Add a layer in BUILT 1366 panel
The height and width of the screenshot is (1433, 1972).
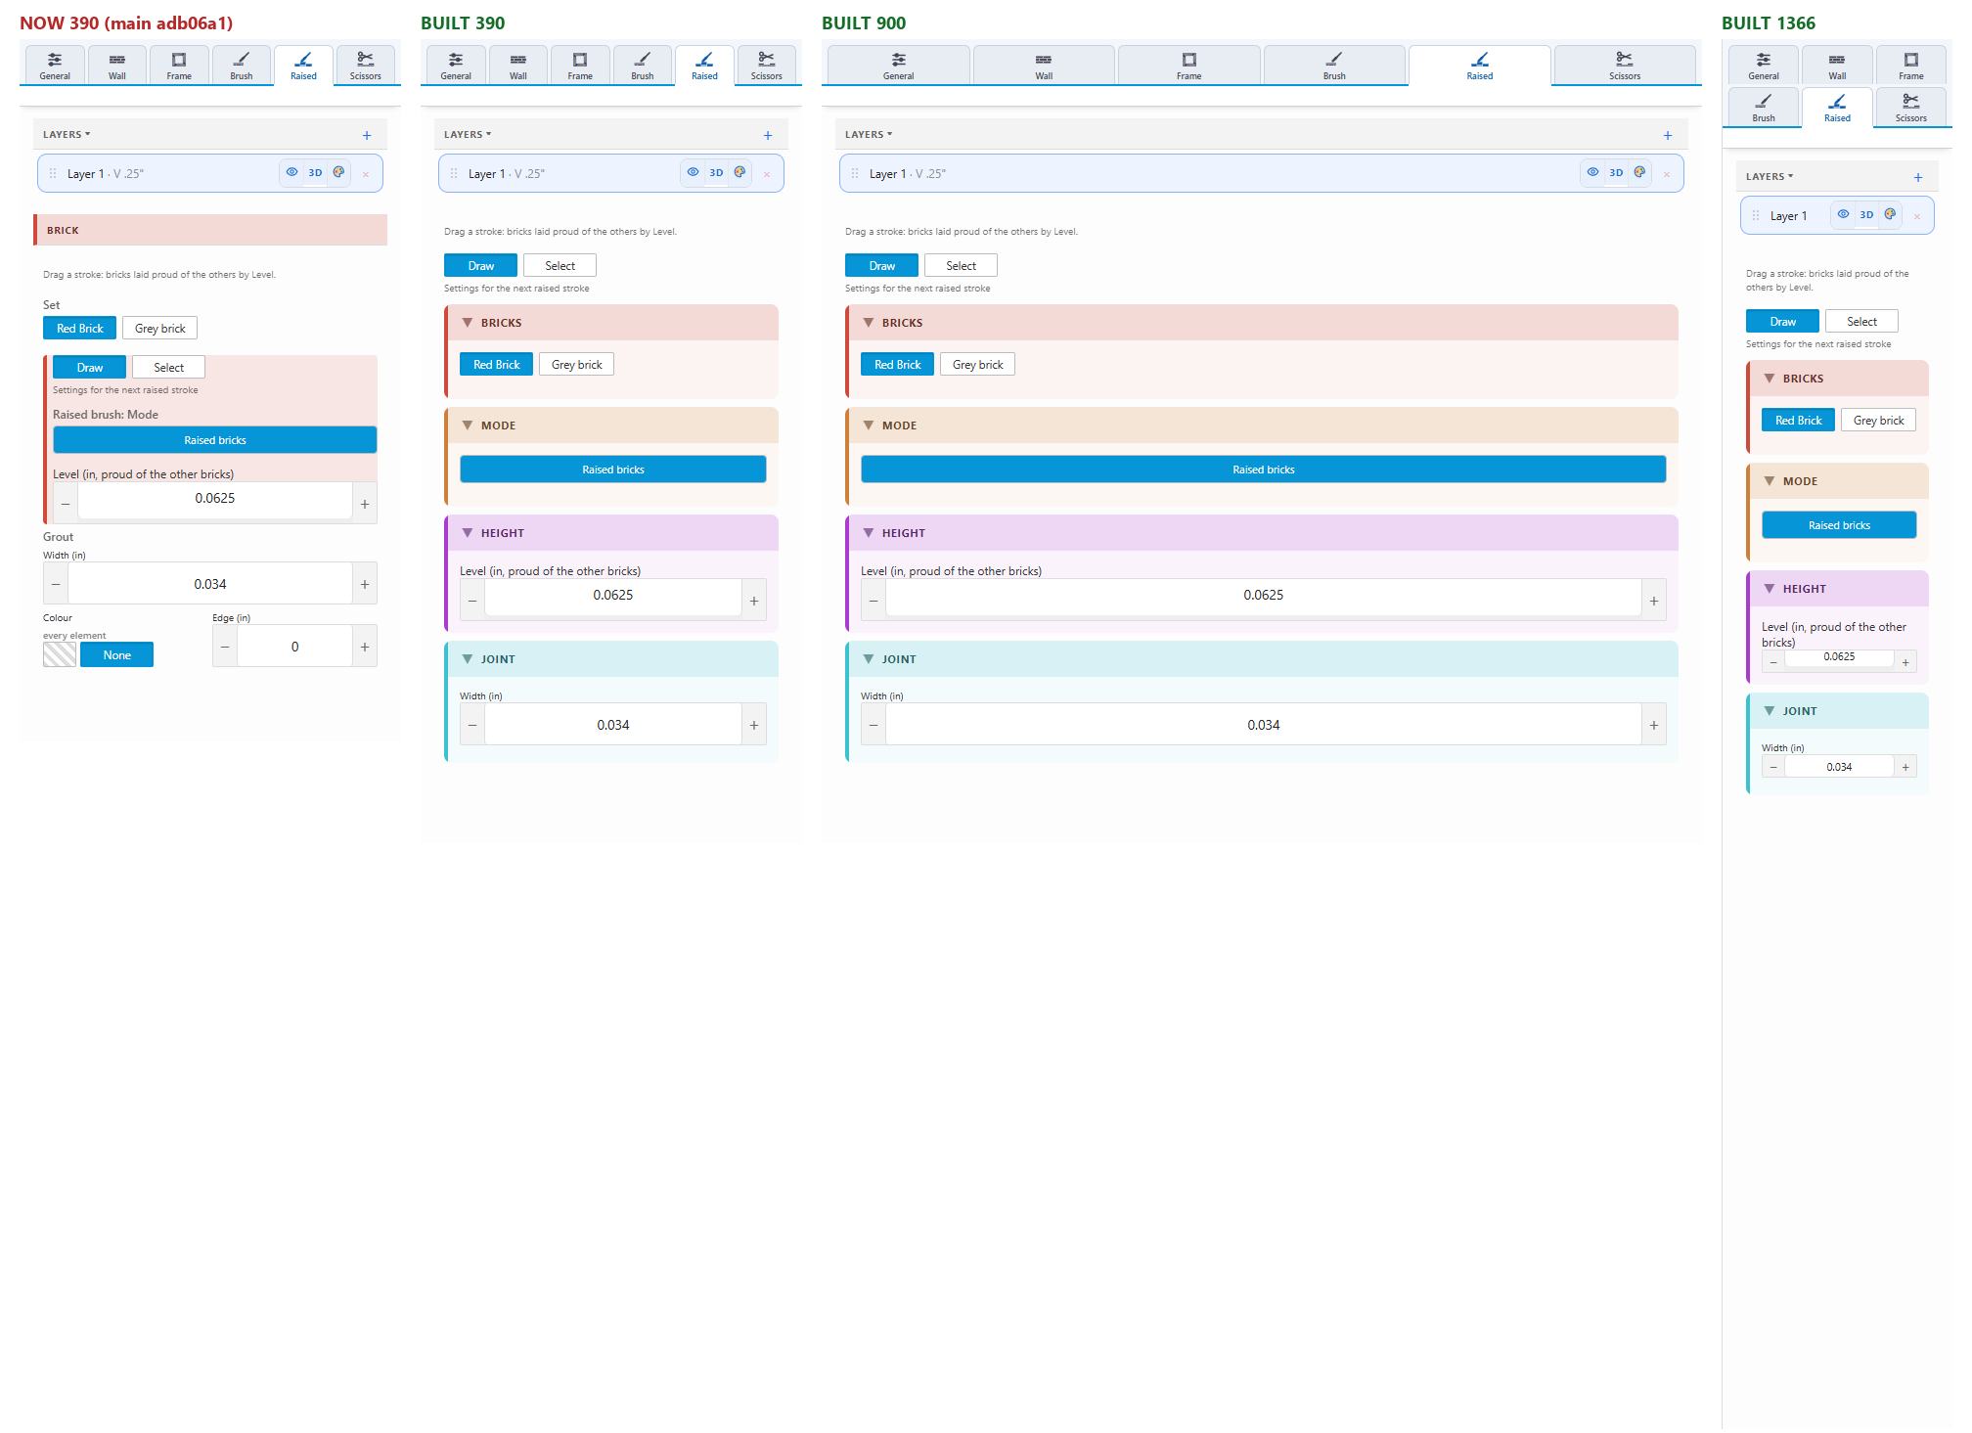(1918, 177)
